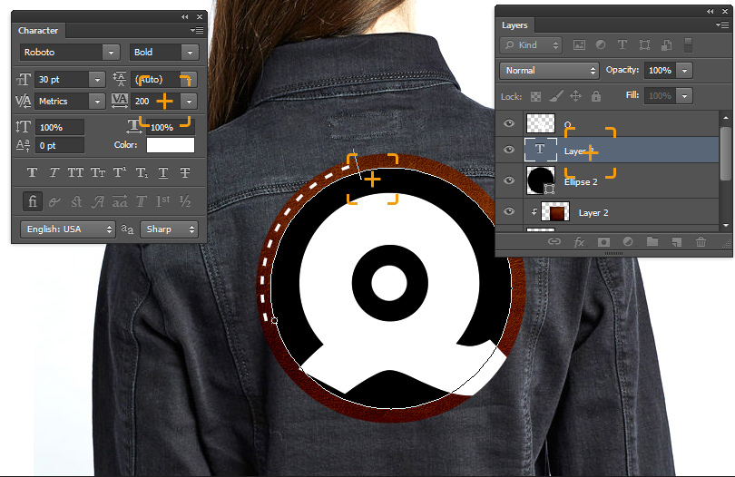Toggle Standard Ligatures OpenType feature
Image resolution: width=735 pixels, height=477 pixels.
tap(33, 201)
